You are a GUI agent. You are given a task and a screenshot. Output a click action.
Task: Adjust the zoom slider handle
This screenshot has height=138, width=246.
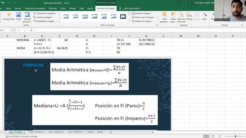tap(235, 136)
